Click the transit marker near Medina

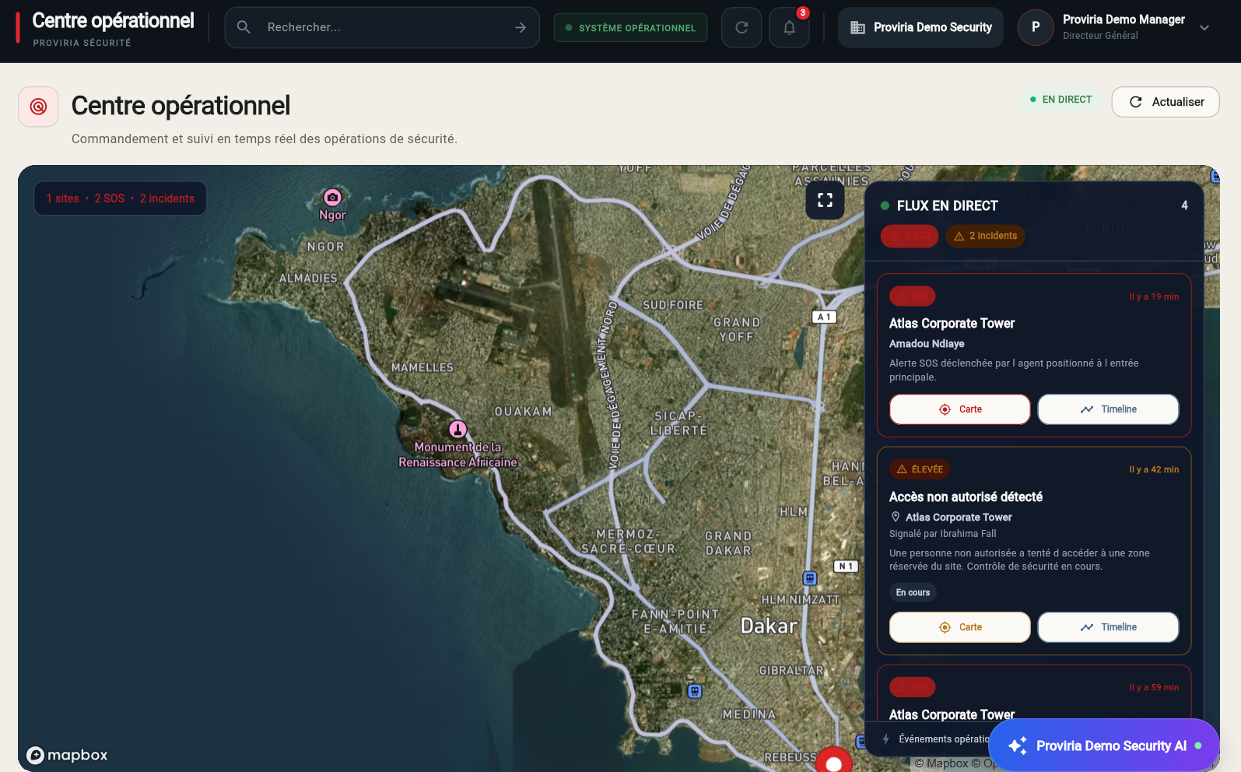coord(695,691)
